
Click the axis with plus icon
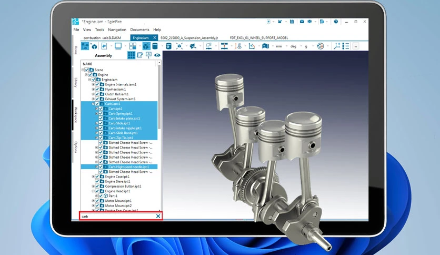coord(337,46)
